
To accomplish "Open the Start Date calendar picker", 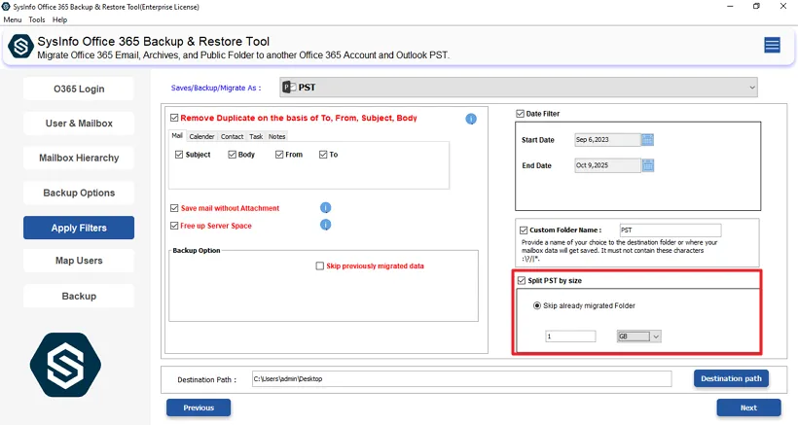I will pyautogui.click(x=648, y=140).
